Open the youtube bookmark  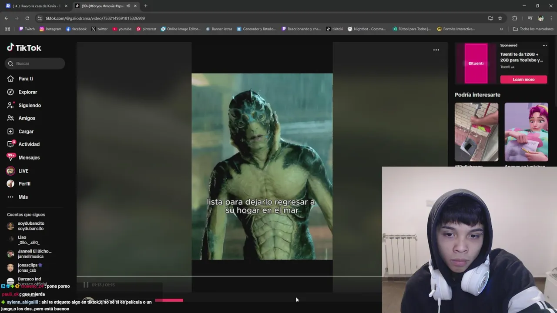pos(122,29)
